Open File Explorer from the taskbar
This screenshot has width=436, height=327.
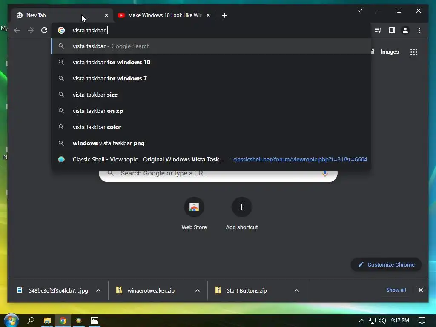point(47,321)
